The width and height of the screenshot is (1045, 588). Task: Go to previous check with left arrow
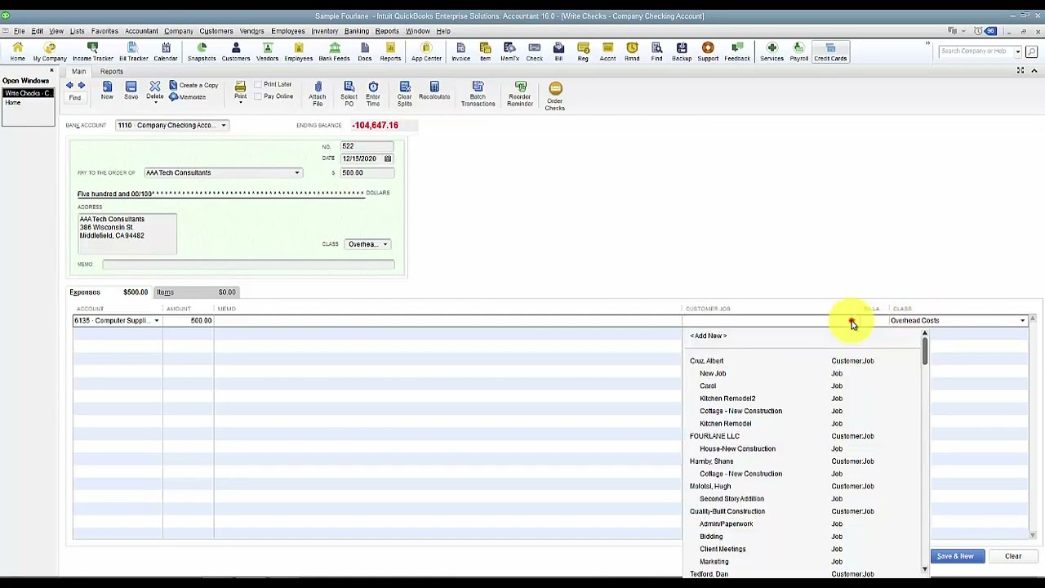(69, 85)
